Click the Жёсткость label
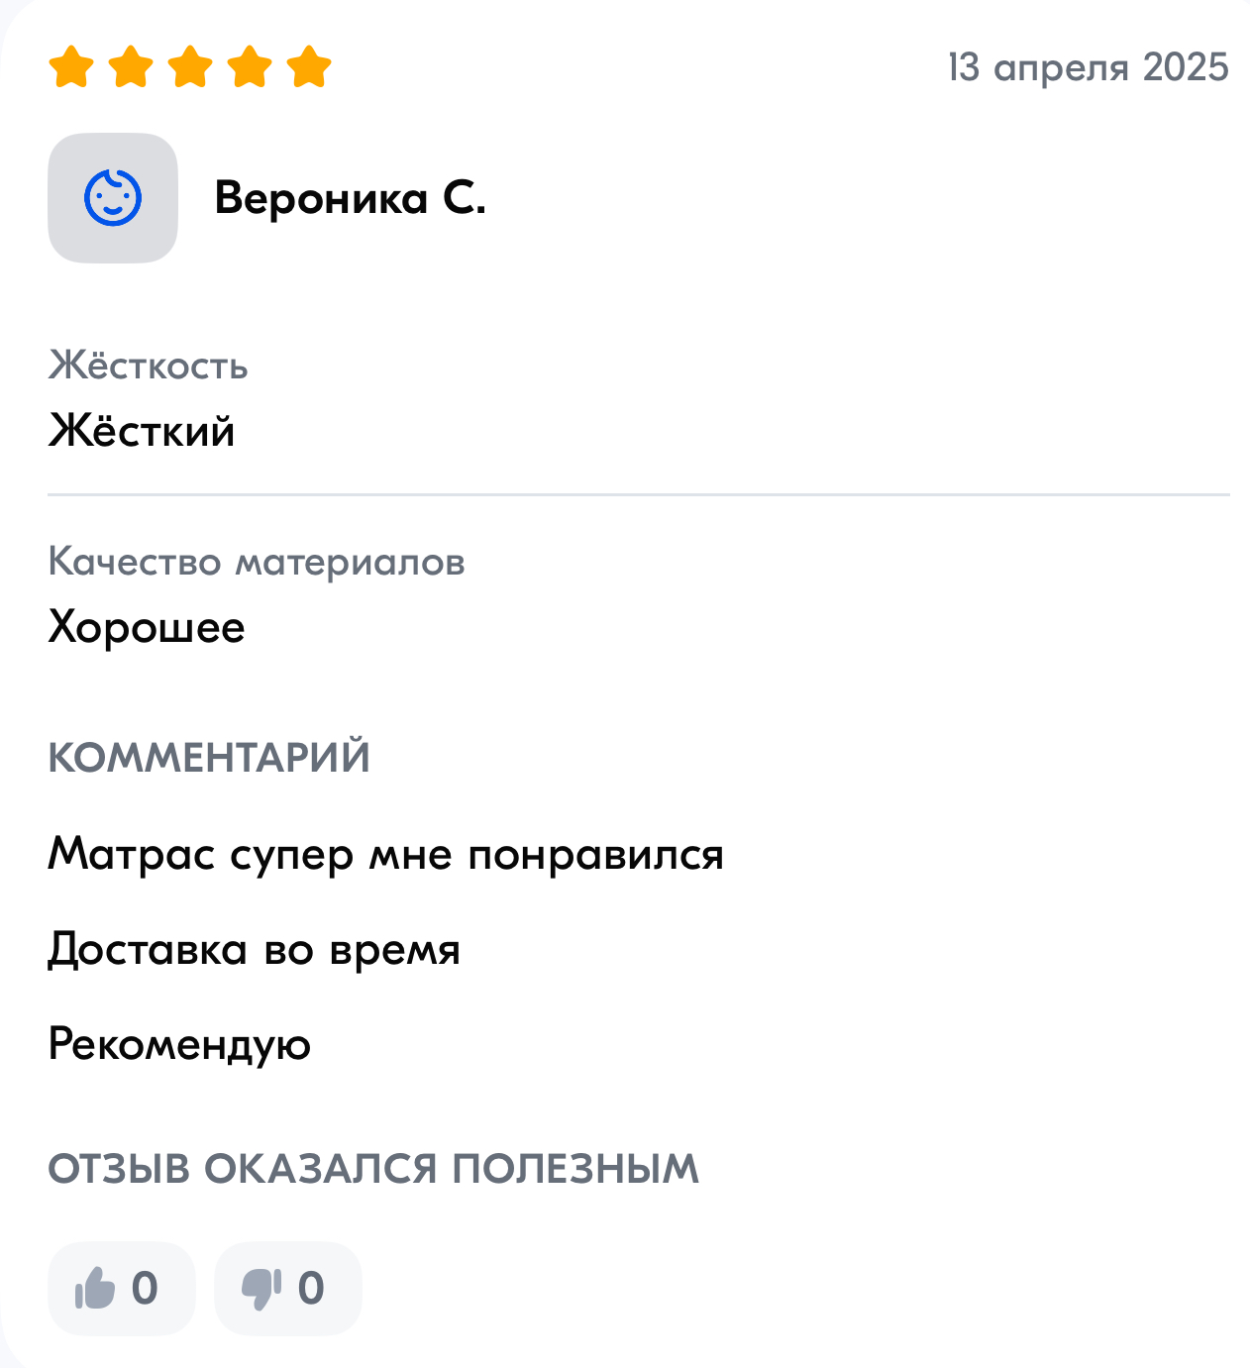This screenshot has height=1368, width=1250. pyautogui.click(x=148, y=366)
